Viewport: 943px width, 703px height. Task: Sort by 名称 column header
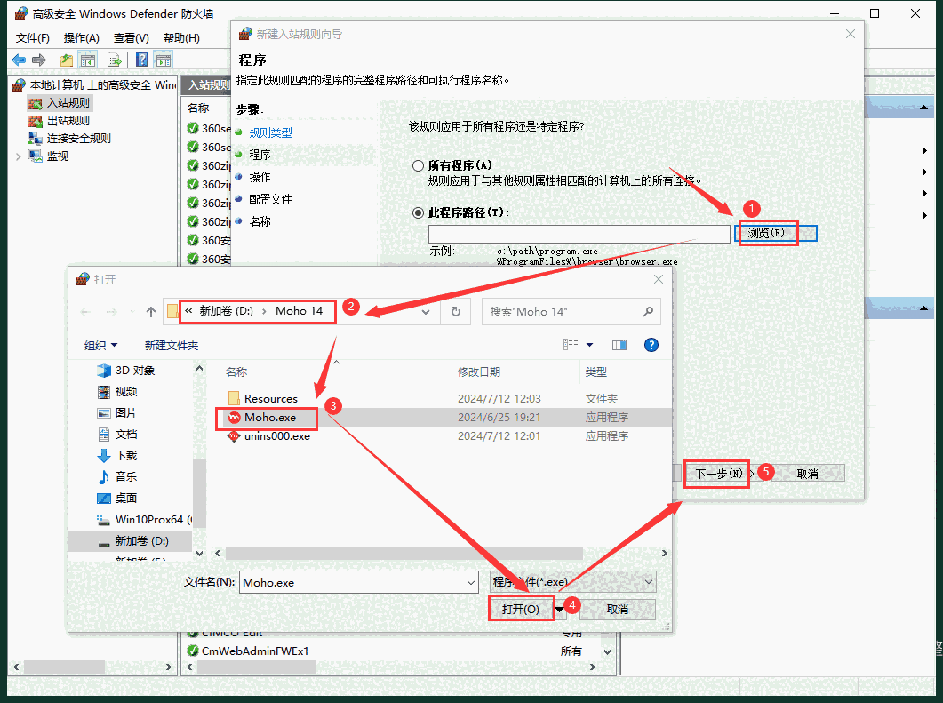coord(236,372)
